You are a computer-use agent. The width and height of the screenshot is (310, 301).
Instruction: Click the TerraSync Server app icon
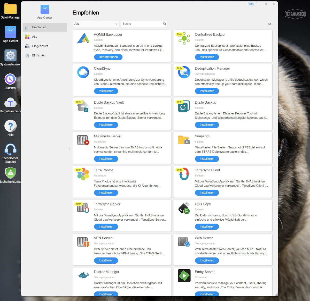coord(83,208)
